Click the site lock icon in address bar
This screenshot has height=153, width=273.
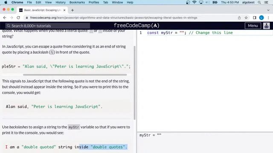[x=26, y=18]
